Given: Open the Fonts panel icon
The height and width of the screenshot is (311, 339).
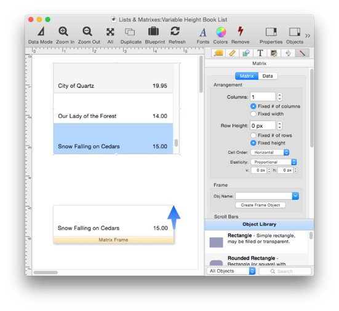Looking at the screenshot, I should pos(203,33).
